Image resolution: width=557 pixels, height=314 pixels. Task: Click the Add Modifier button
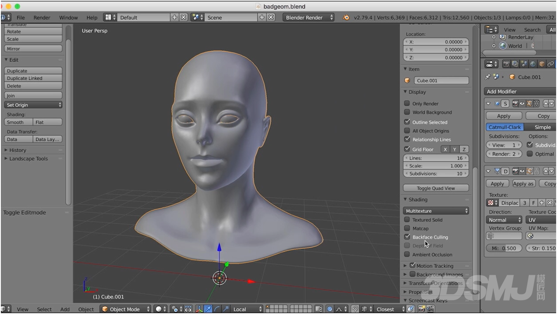pyautogui.click(x=520, y=92)
